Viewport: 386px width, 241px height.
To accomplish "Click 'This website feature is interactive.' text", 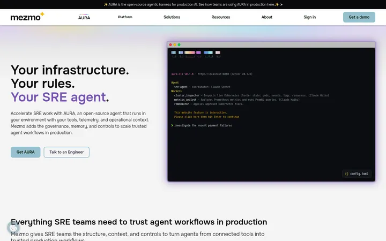I will pos(201,112).
